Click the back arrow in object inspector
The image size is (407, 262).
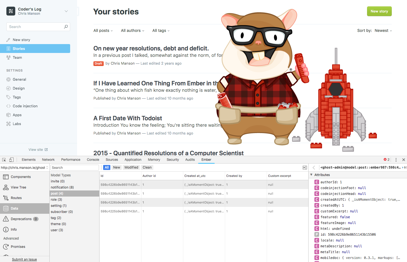point(314,167)
